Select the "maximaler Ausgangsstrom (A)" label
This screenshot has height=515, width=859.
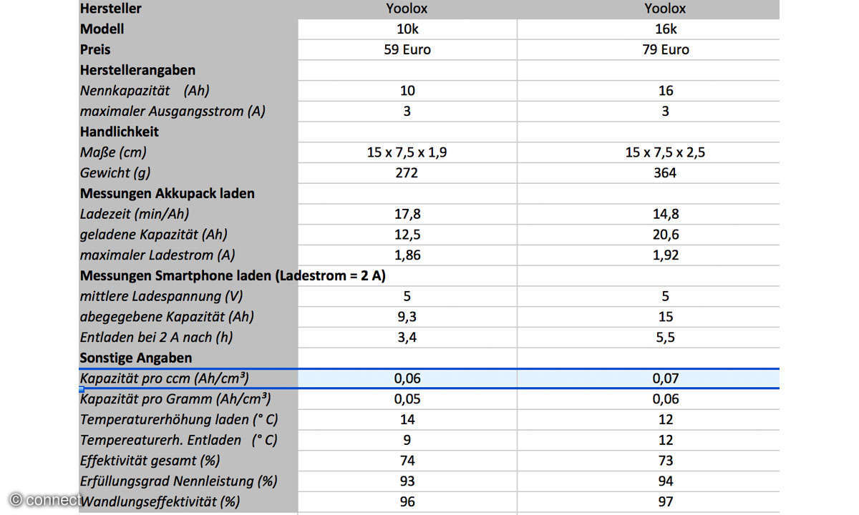173,112
